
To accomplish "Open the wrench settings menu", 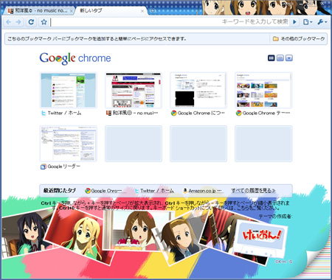I will coord(322,22).
